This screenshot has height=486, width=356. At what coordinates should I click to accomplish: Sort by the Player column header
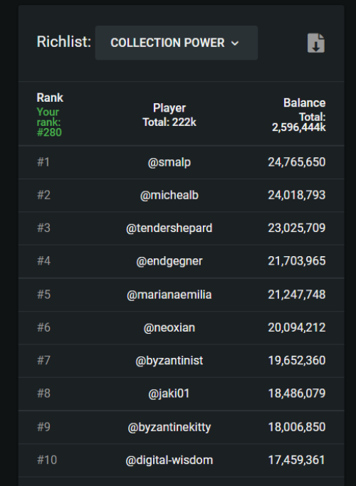pos(169,108)
